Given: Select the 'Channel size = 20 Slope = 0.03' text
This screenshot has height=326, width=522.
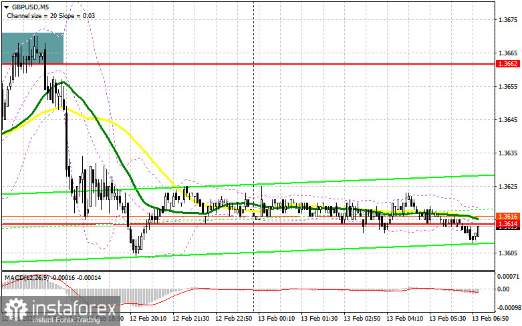Looking at the screenshot, I should pyautogui.click(x=51, y=15).
